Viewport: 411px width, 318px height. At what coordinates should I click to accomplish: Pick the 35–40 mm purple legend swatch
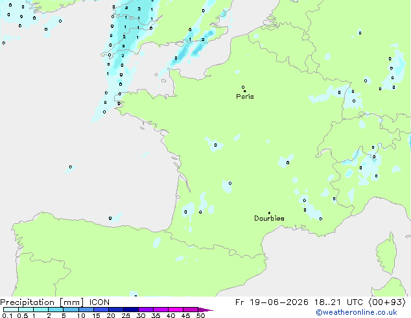coord(161,310)
